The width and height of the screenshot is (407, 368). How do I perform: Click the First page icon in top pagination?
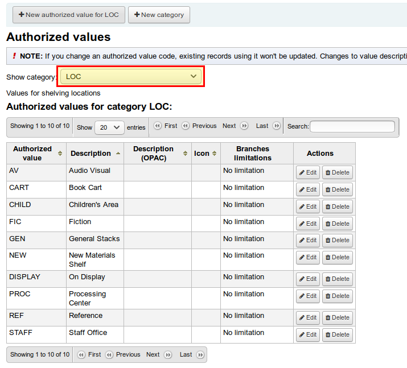coord(158,126)
